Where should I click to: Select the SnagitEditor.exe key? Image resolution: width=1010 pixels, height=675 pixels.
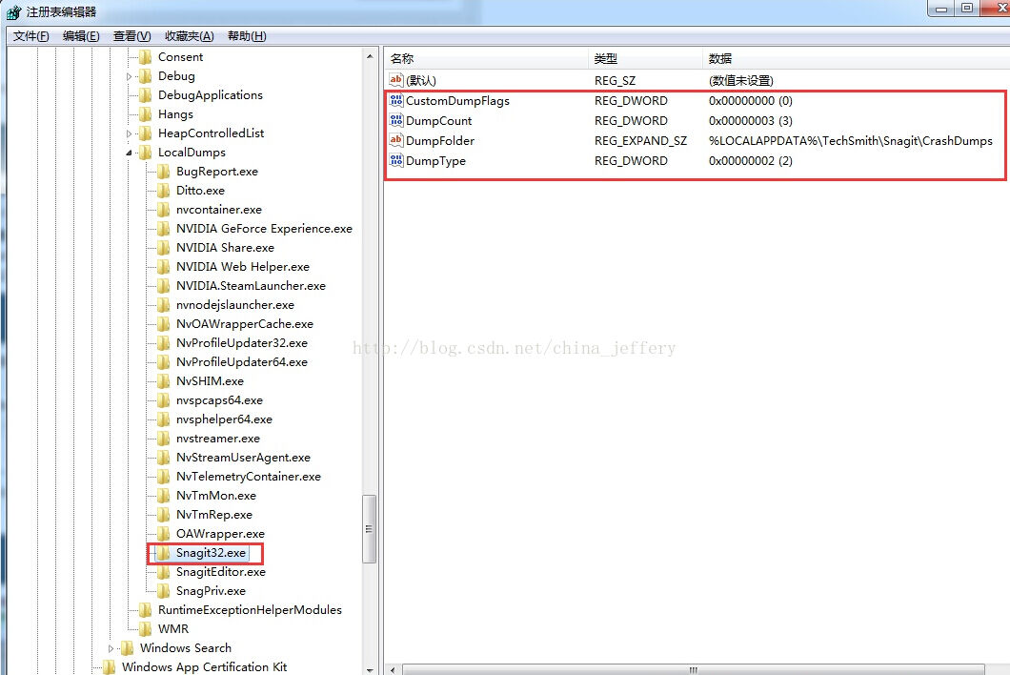coord(220,572)
